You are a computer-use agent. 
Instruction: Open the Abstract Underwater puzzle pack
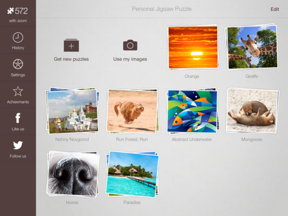(x=193, y=111)
